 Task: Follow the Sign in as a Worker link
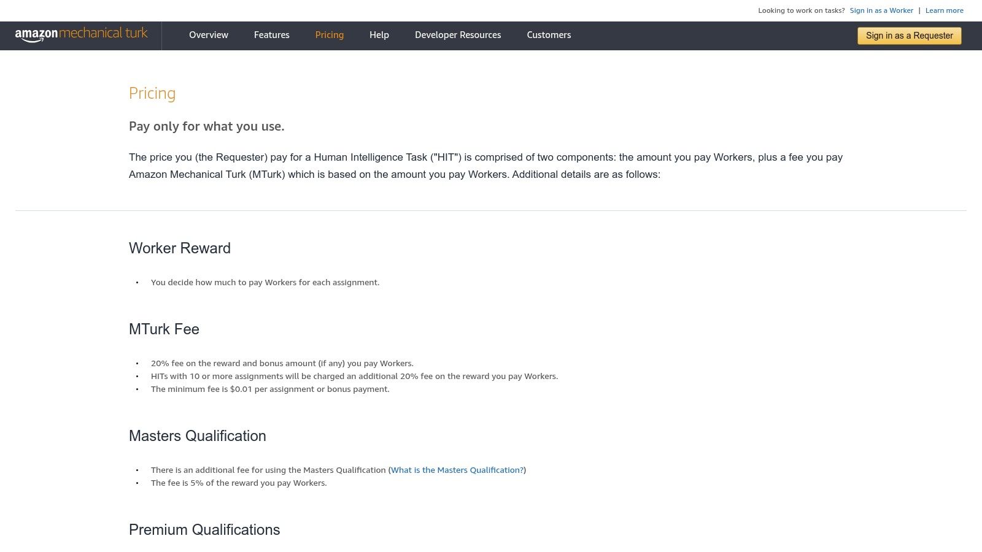881,10
